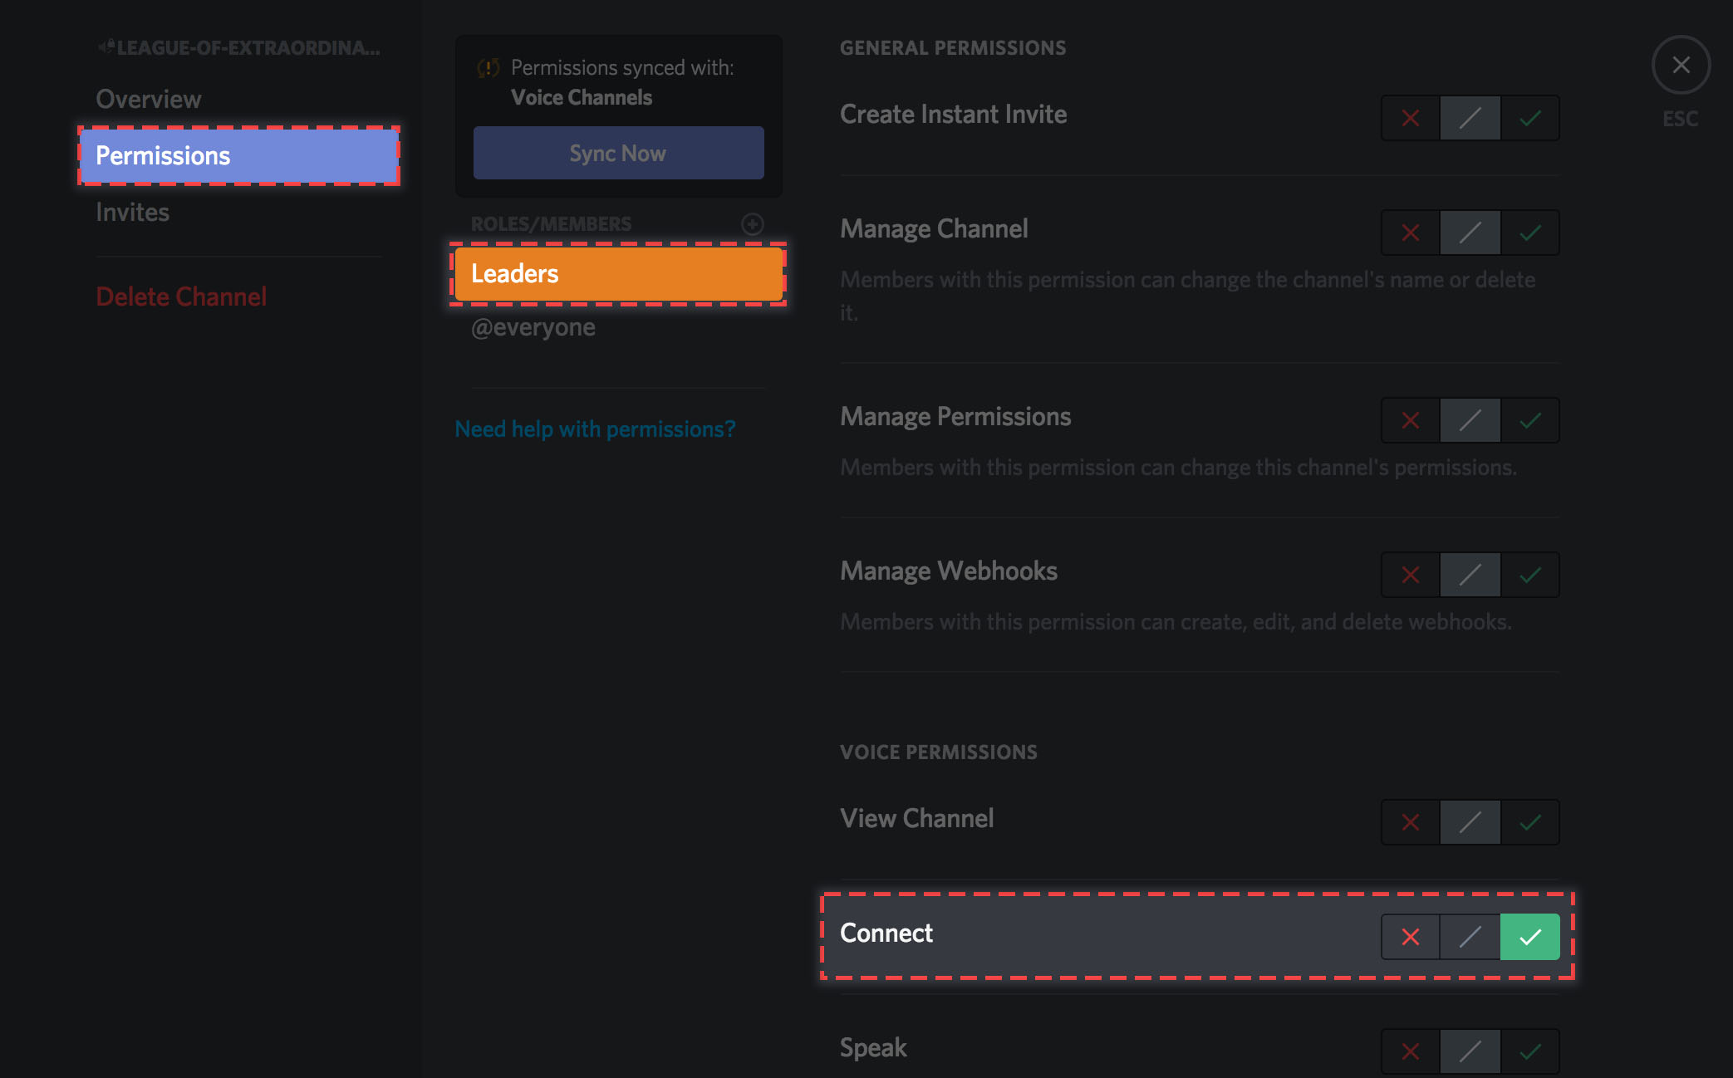Add a role or member with plus icon

click(x=752, y=224)
